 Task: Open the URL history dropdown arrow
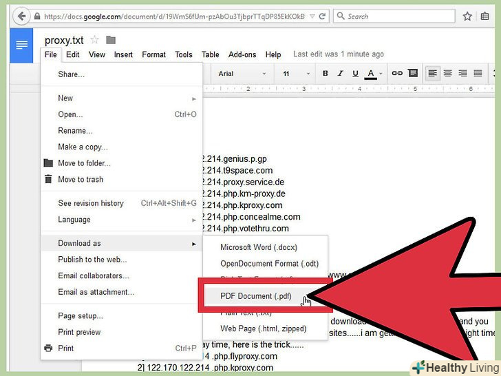[x=312, y=17]
